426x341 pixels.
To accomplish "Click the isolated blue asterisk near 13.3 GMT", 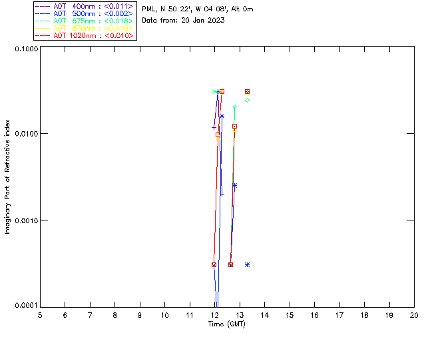I will coord(247,265).
